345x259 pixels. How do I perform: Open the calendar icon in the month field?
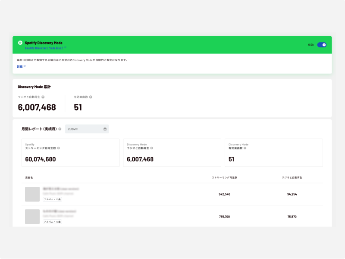pos(105,129)
